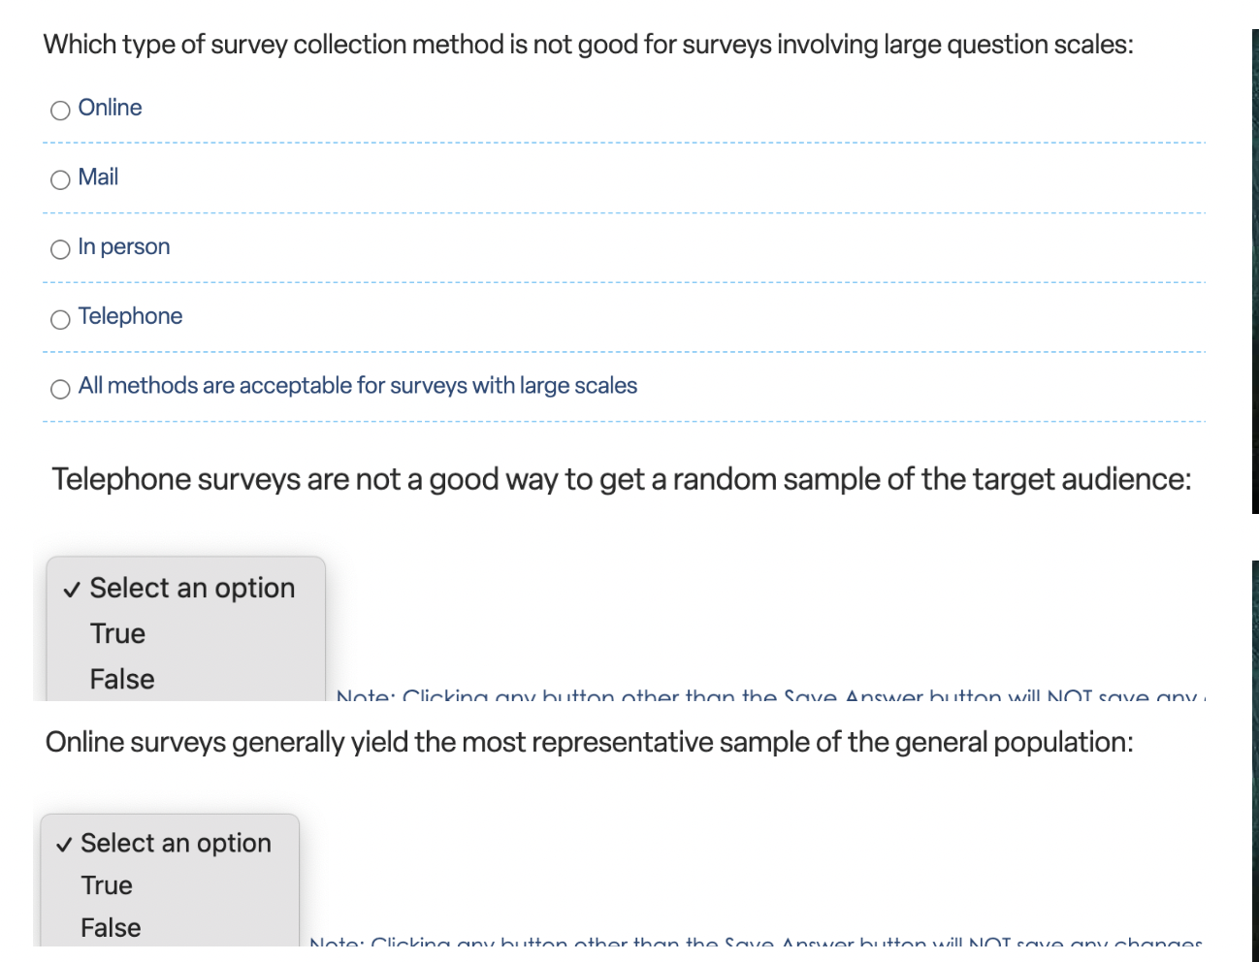
Task: Click the empty Telephone radio circle
Action: (59, 319)
